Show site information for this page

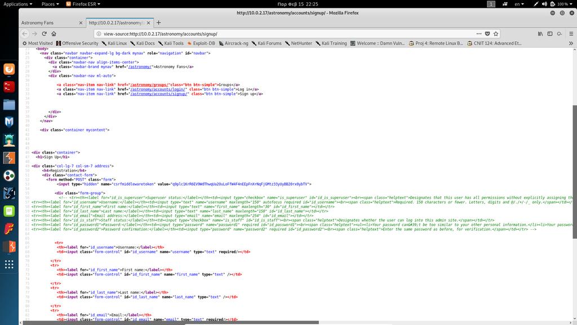tap(99, 33)
